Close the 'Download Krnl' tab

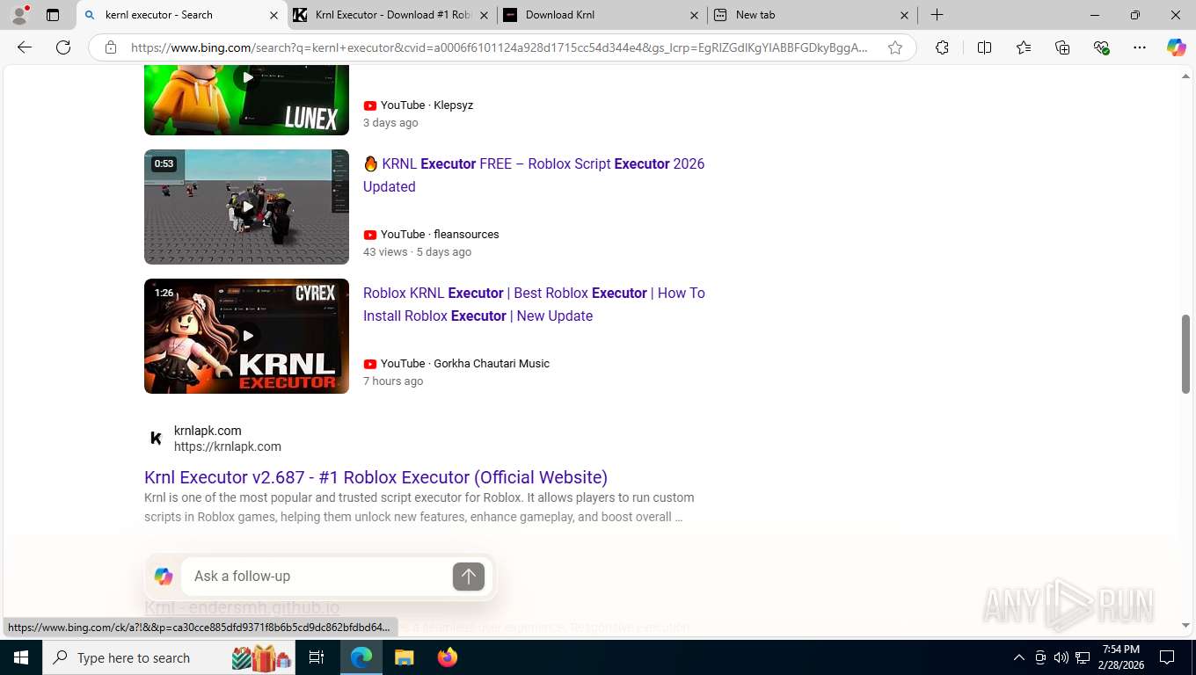[694, 15]
